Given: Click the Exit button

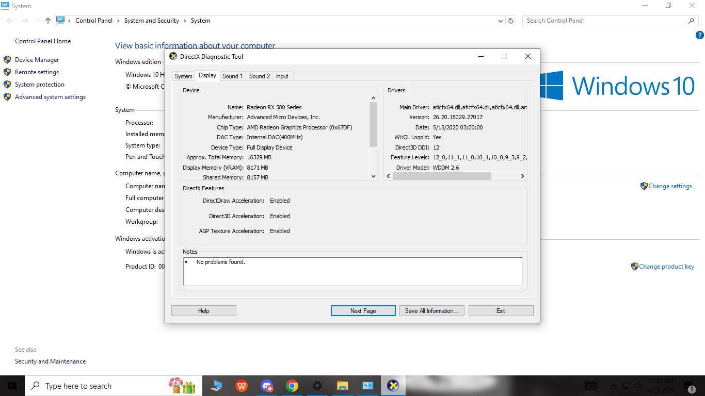Looking at the screenshot, I should [501, 311].
